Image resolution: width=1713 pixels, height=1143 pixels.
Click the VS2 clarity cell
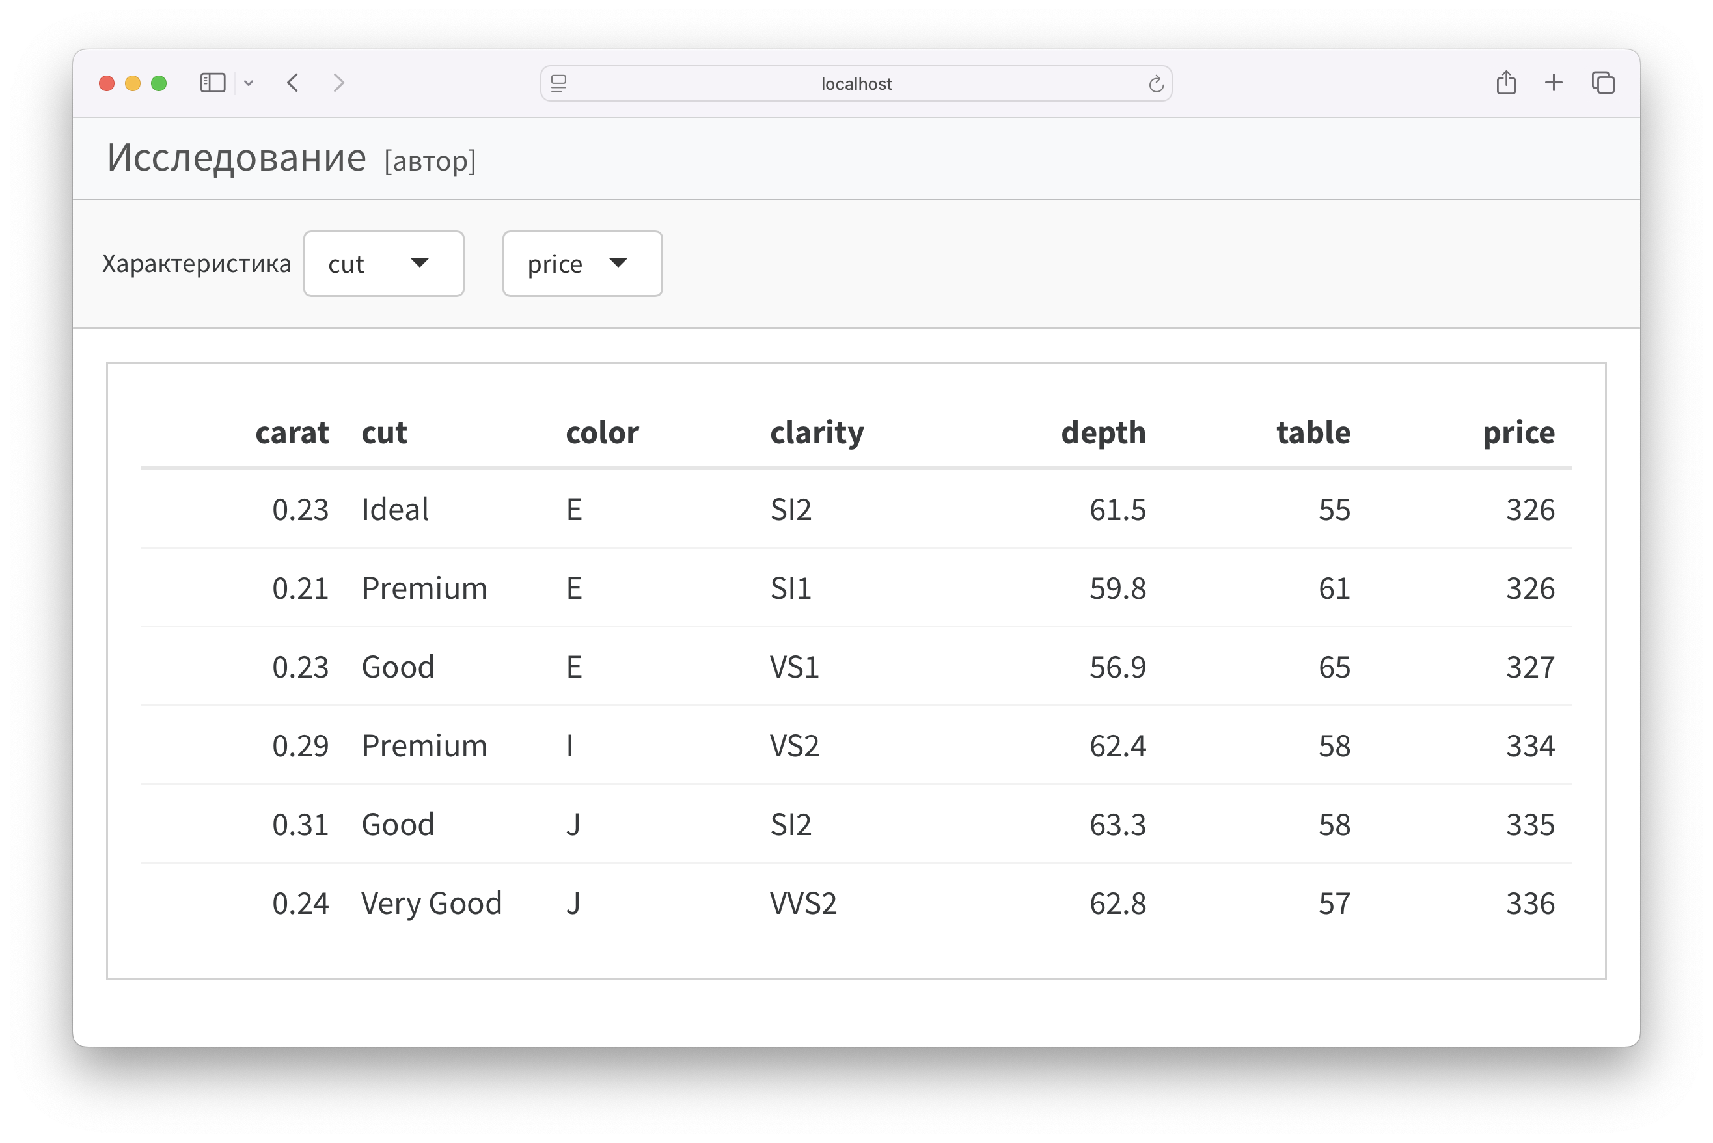point(795,747)
